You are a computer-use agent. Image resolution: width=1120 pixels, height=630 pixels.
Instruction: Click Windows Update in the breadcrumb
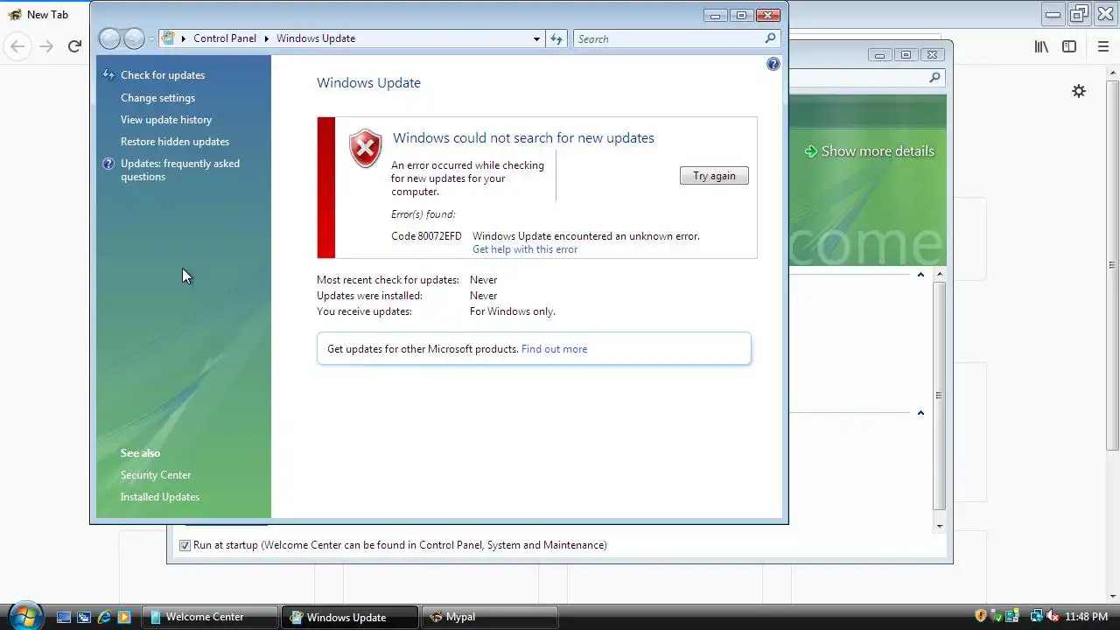(316, 38)
